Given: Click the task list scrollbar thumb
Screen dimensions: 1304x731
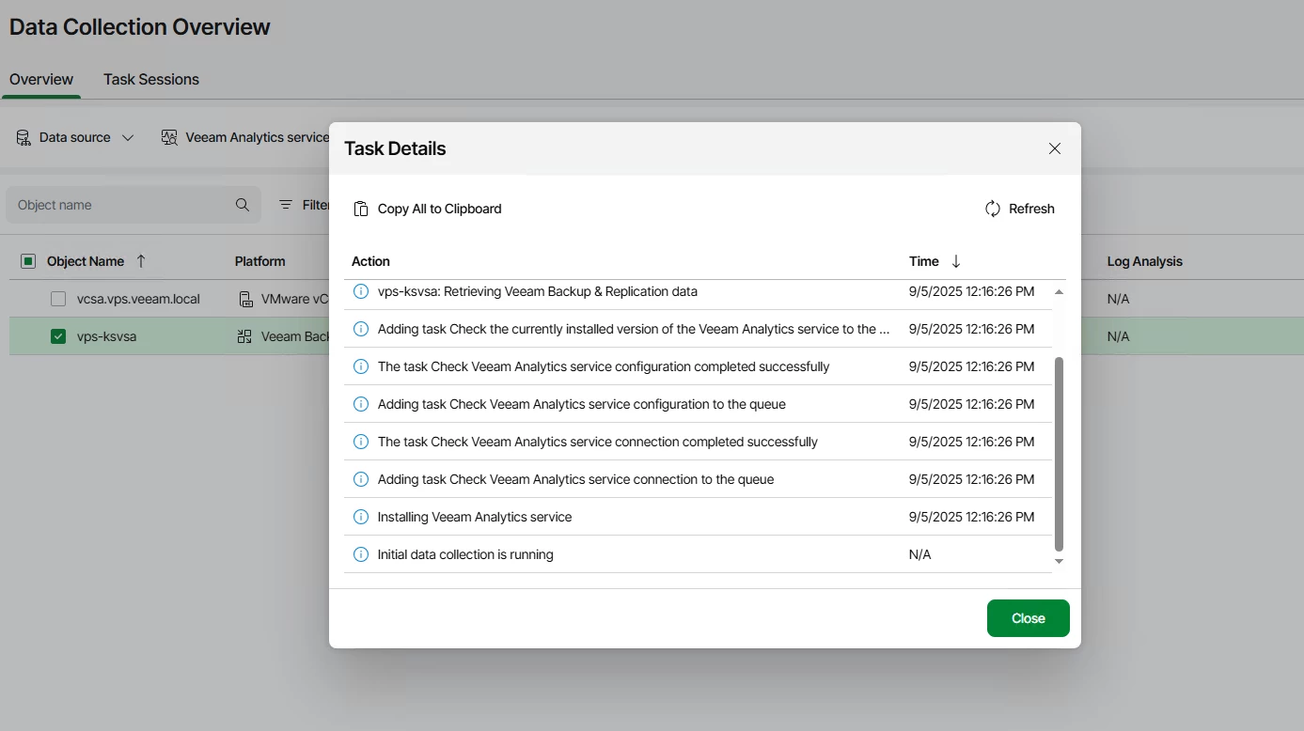Looking at the screenshot, I should tap(1059, 454).
